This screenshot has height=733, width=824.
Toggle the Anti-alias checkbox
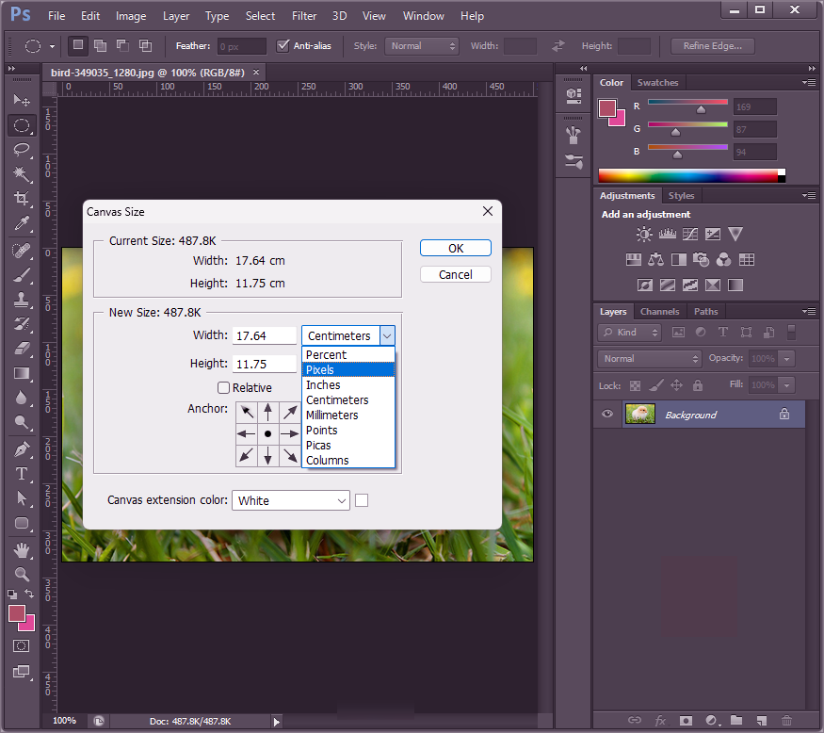(x=283, y=45)
